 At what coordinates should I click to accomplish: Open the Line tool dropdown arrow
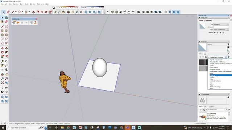16,12
